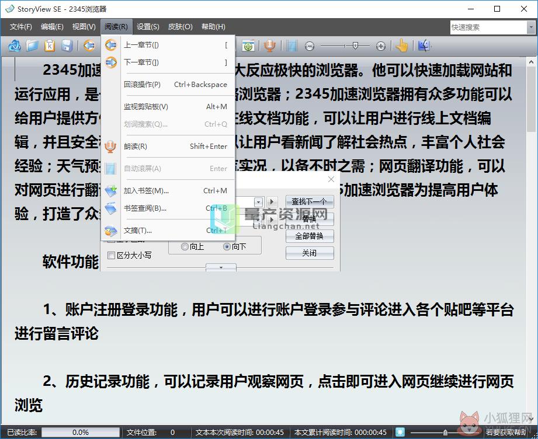538x439 pixels.
Task: Click the clipboard K toolbar icon
Action: [50, 46]
